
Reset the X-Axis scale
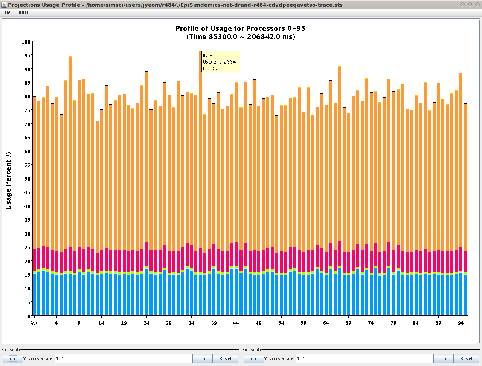226,359
